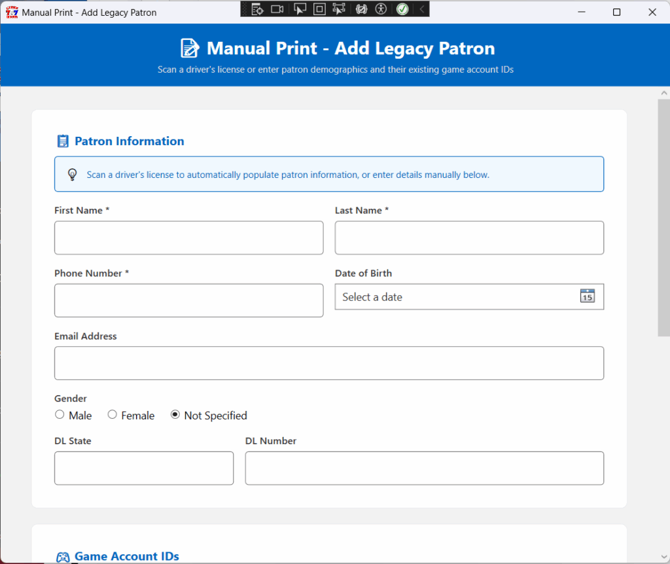Click the Track Focused Element dashed-cursor icon
This screenshot has width=670, height=564.
pyautogui.click(x=339, y=9)
